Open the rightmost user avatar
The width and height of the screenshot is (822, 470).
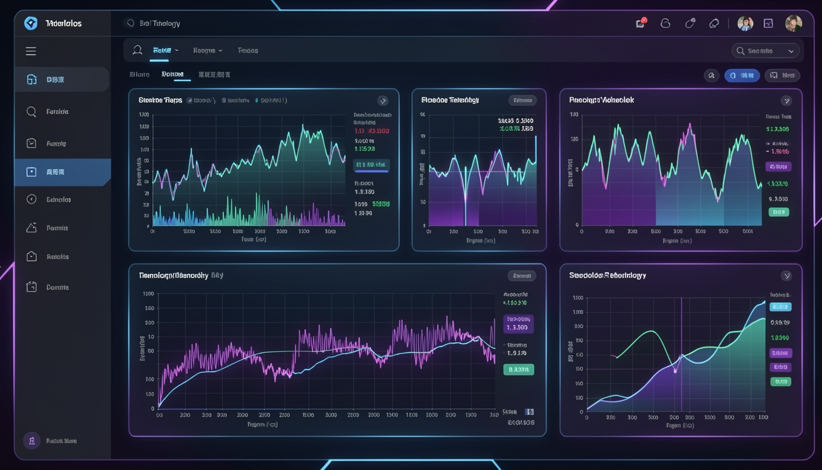(793, 23)
